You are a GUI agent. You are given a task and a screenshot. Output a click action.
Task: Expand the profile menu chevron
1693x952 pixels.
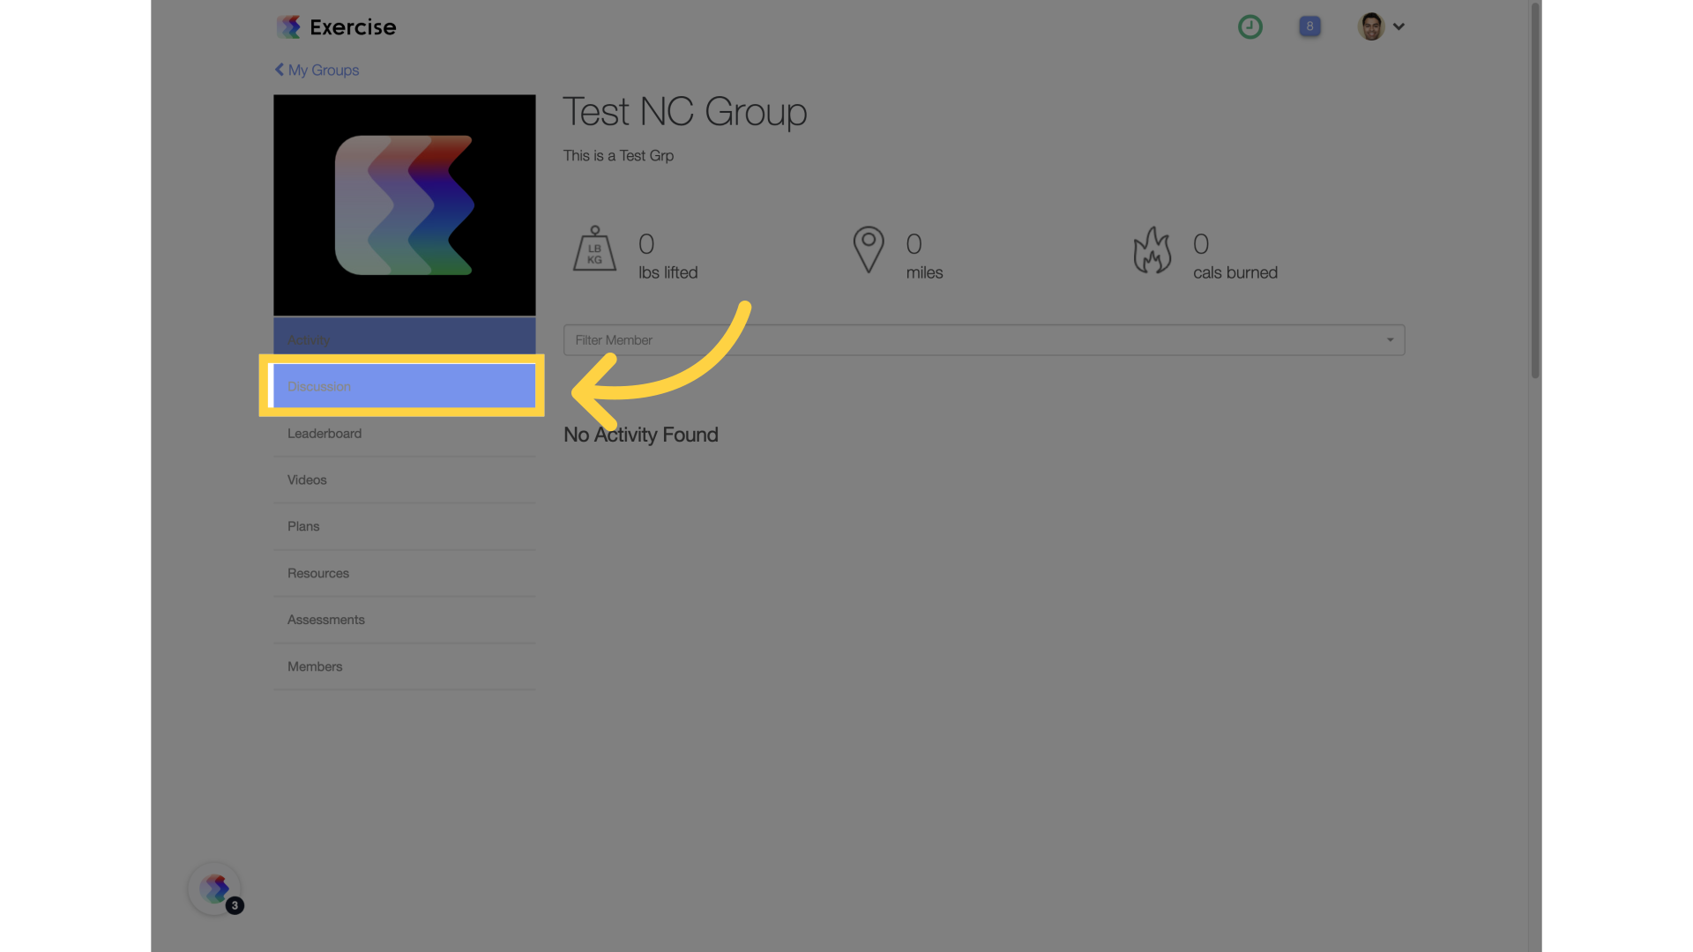tap(1398, 26)
